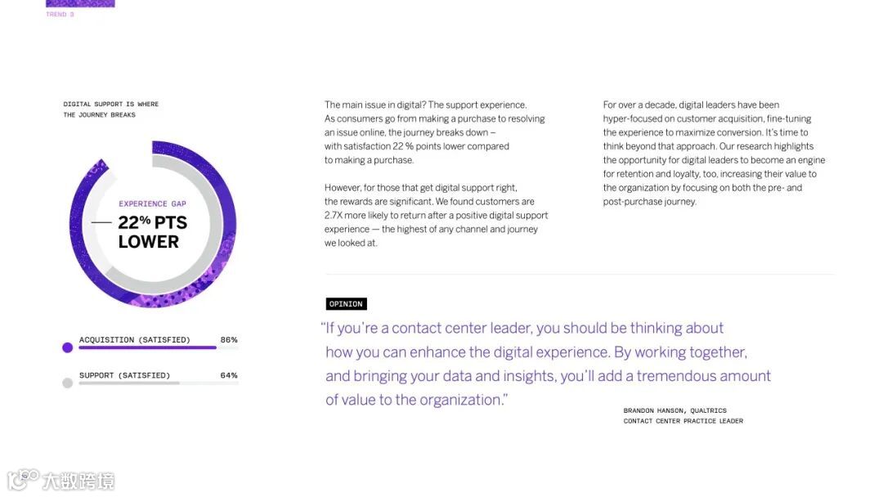Click the 'Digital support is where the journey breaks' heading
The width and height of the screenshot is (883, 497).
pos(111,110)
